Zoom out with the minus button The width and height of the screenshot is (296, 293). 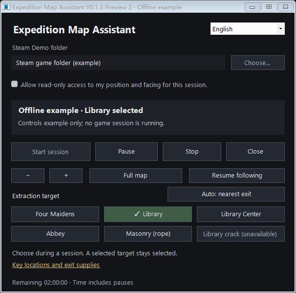point(28,176)
